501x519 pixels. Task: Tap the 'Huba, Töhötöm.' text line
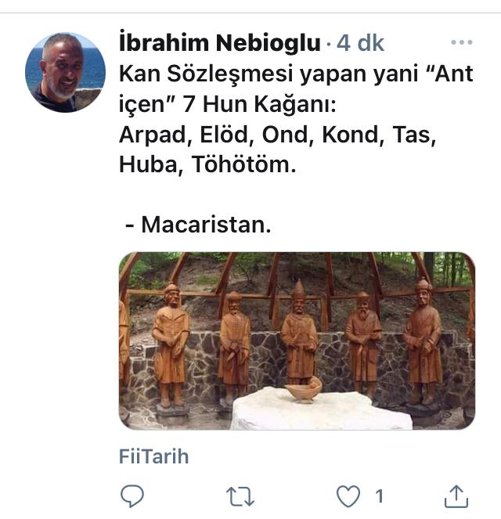click(207, 164)
